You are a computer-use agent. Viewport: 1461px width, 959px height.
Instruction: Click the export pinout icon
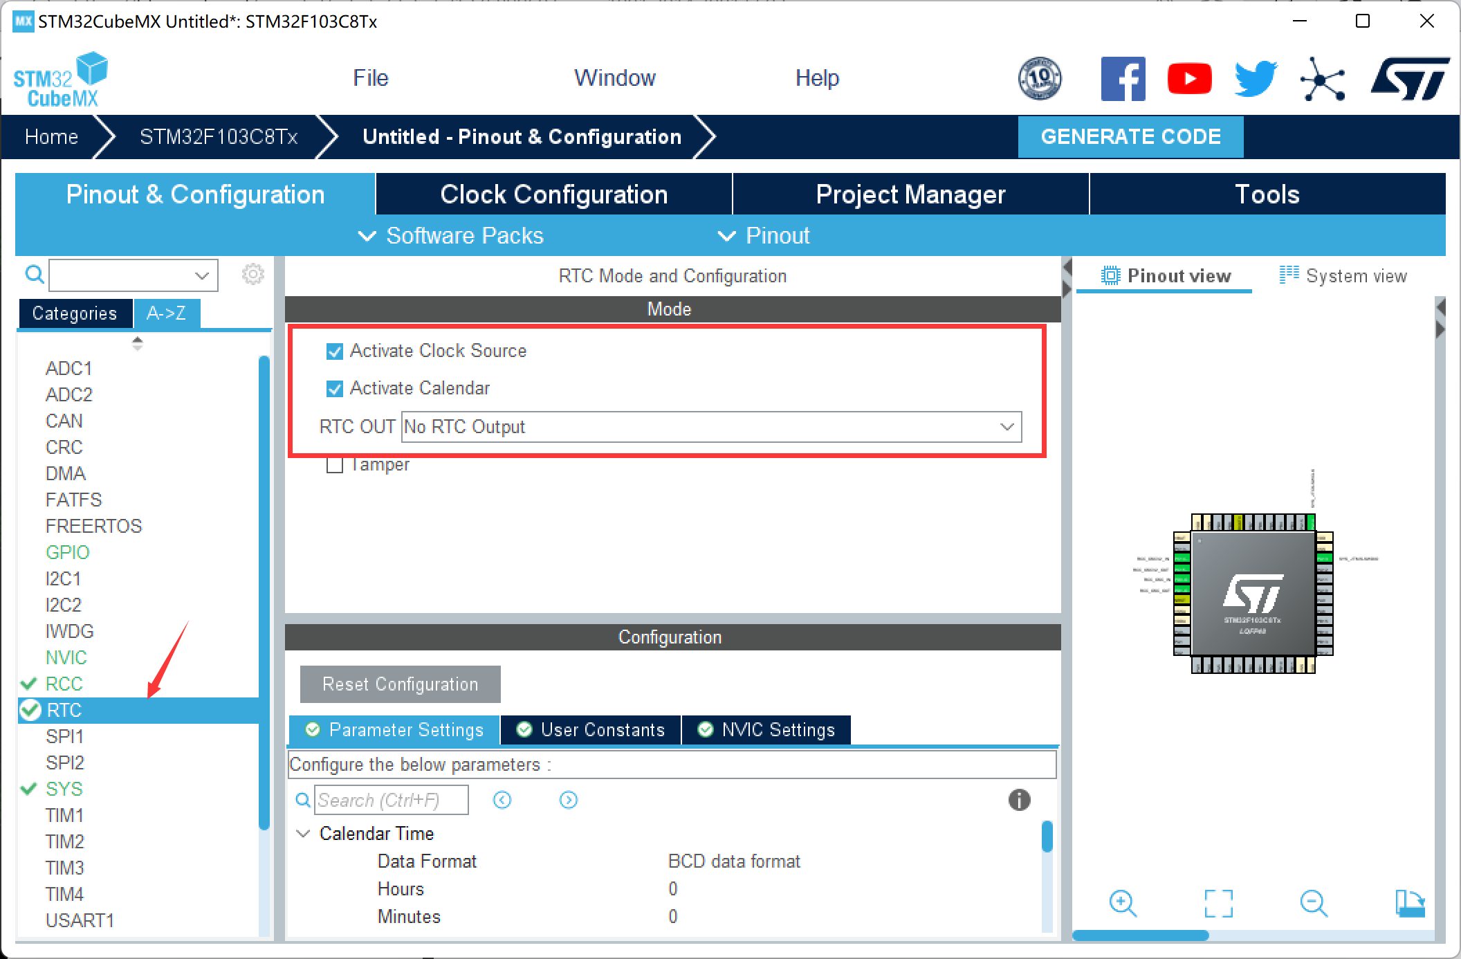pyautogui.click(x=1409, y=903)
